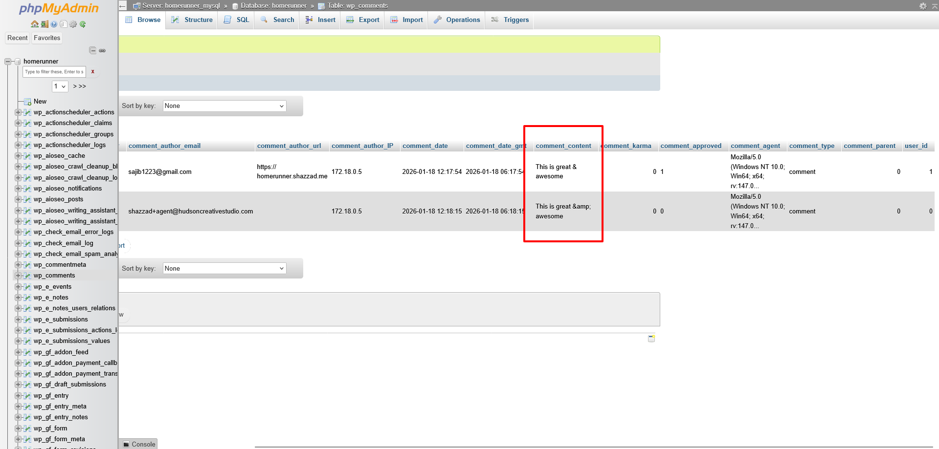Click the link with main panel icon
This screenshot has height=449, width=939.
(x=102, y=50)
